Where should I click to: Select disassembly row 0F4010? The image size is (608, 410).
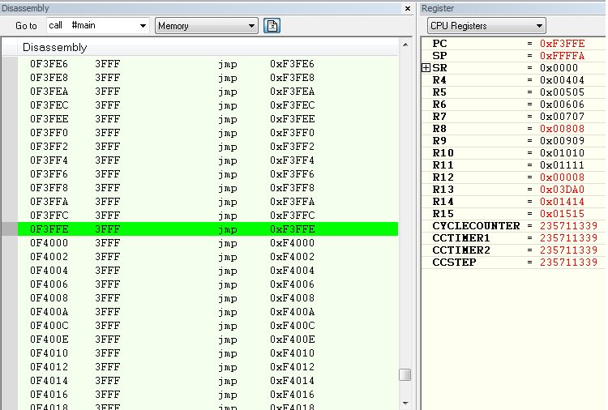point(208,353)
